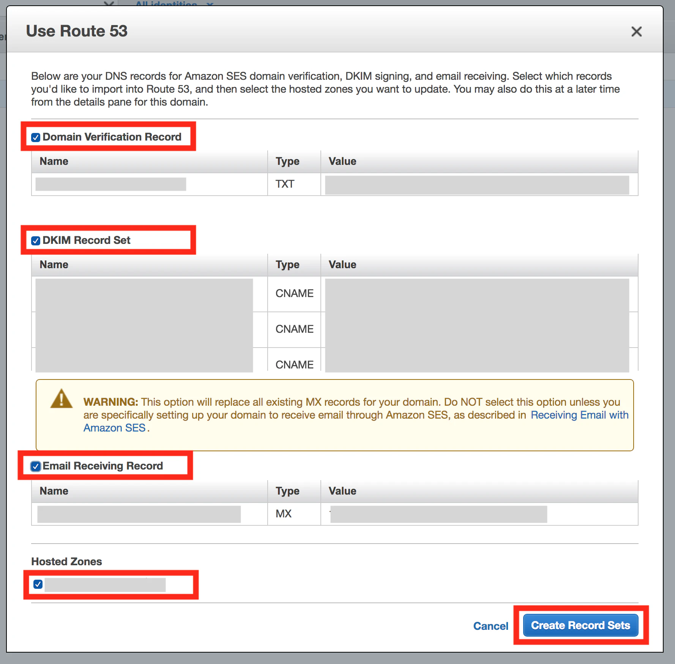Cancel the Use Route 53 dialog

[x=490, y=626]
